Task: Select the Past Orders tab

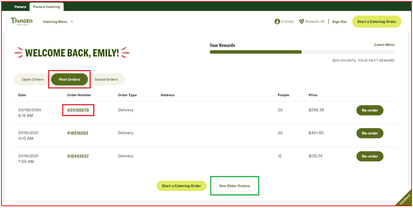Action: coord(69,79)
